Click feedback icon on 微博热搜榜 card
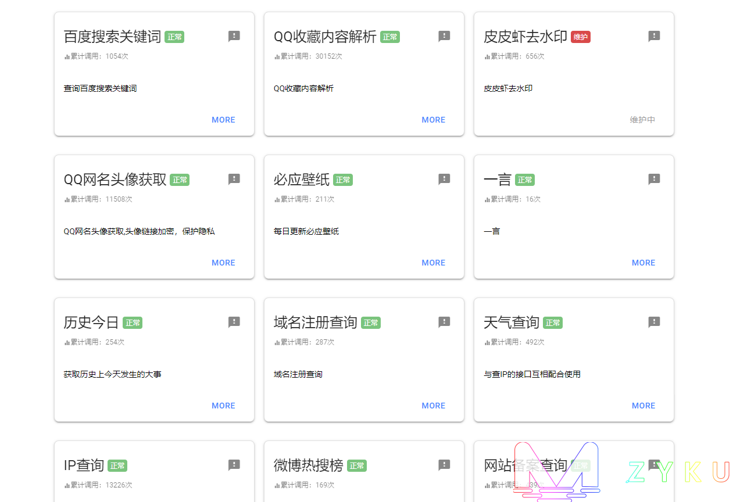The height and width of the screenshot is (502, 733). [x=444, y=465]
